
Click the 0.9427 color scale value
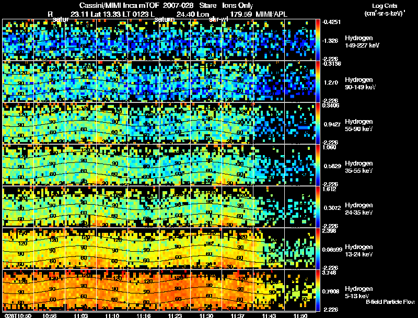click(x=332, y=124)
